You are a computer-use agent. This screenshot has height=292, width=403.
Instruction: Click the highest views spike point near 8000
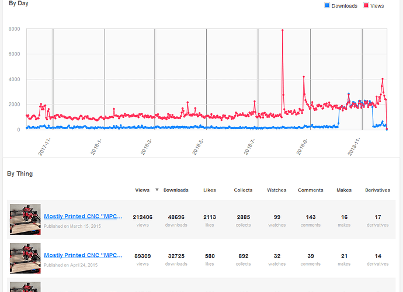(283, 30)
